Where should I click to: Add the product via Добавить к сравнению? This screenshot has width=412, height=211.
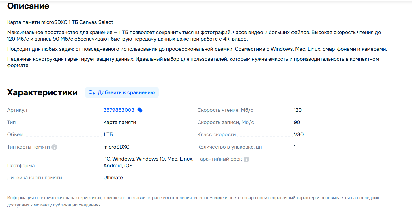coord(122,92)
